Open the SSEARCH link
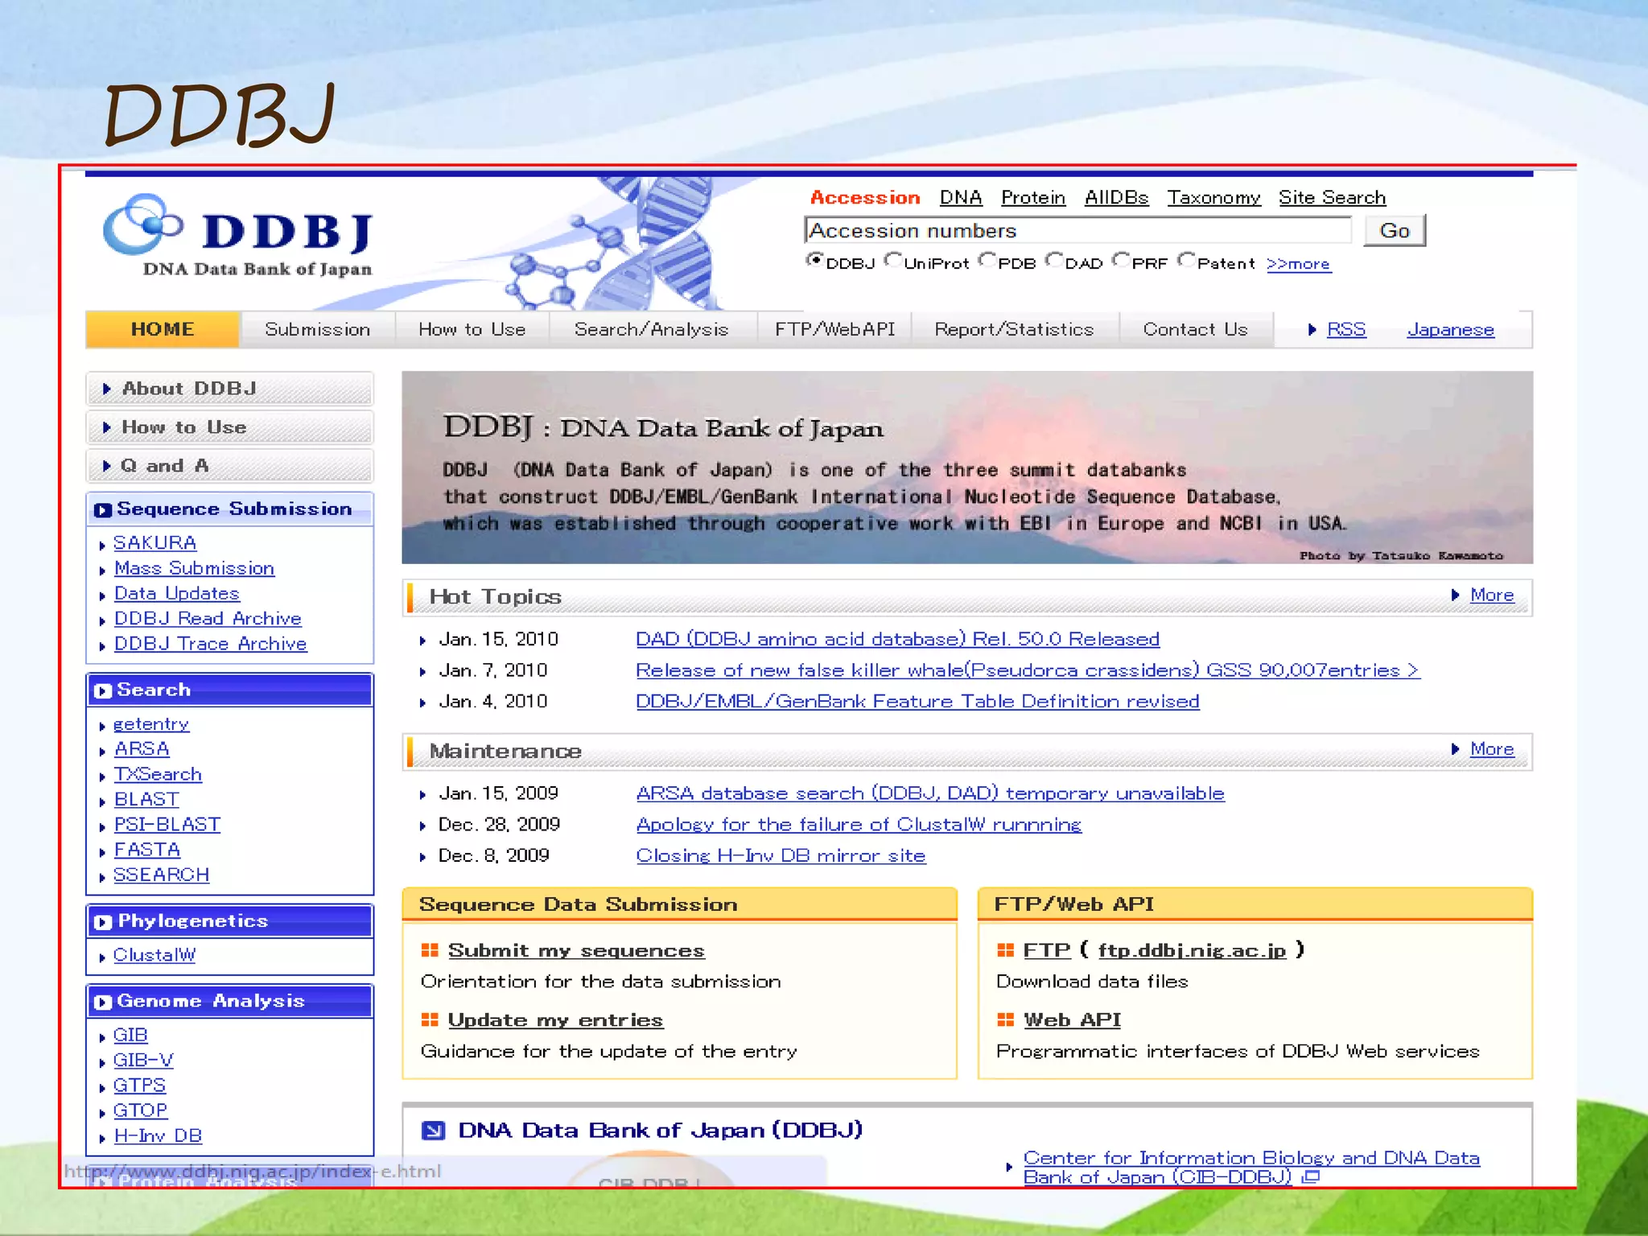Screen dimensions: 1648x1236 pyautogui.click(x=161, y=875)
